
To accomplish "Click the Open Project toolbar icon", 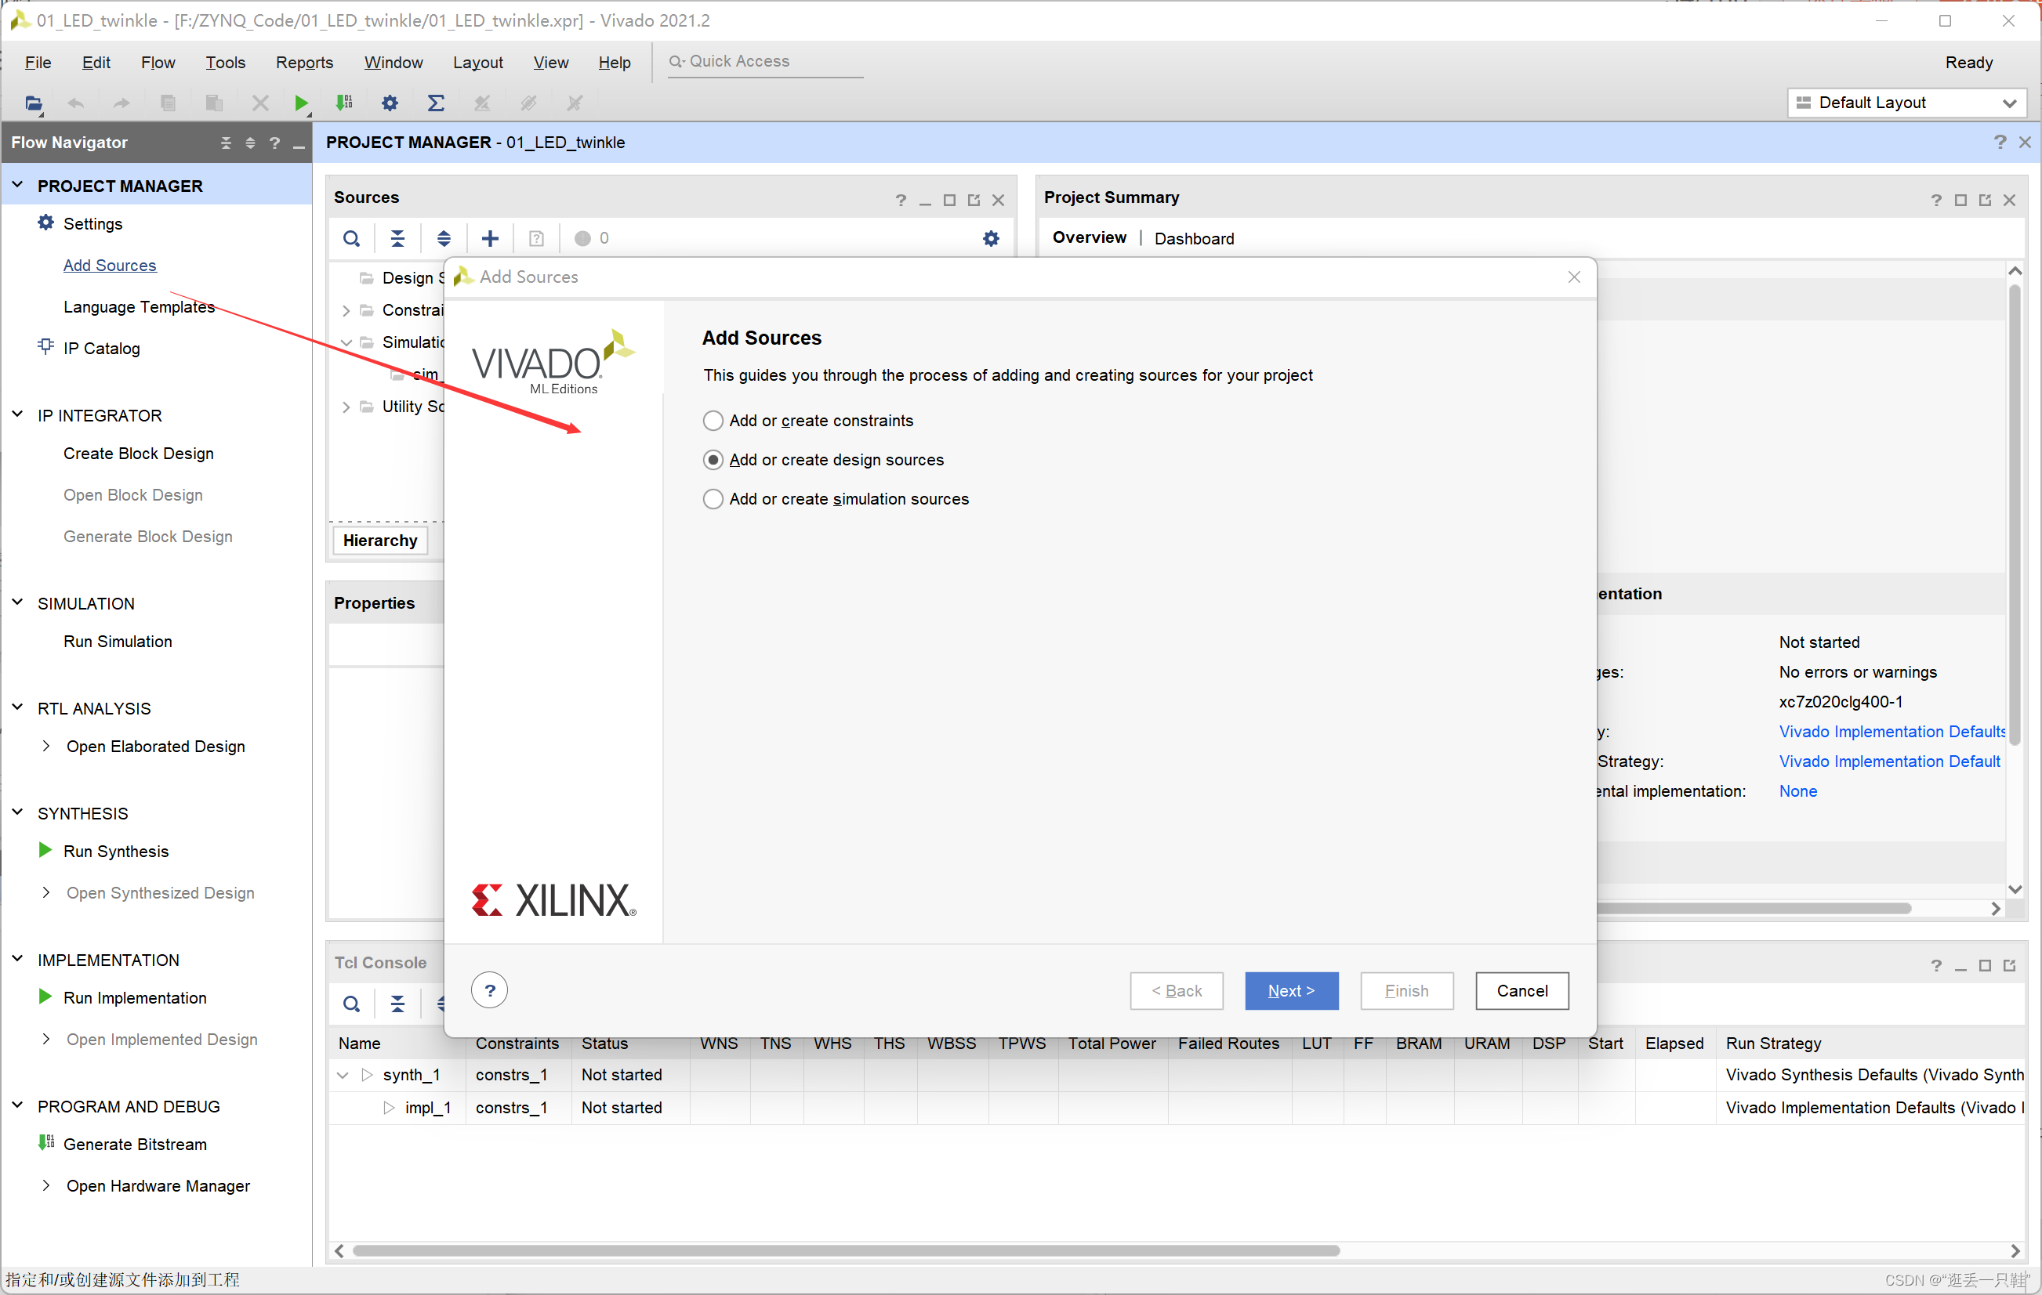I will (x=33, y=103).
